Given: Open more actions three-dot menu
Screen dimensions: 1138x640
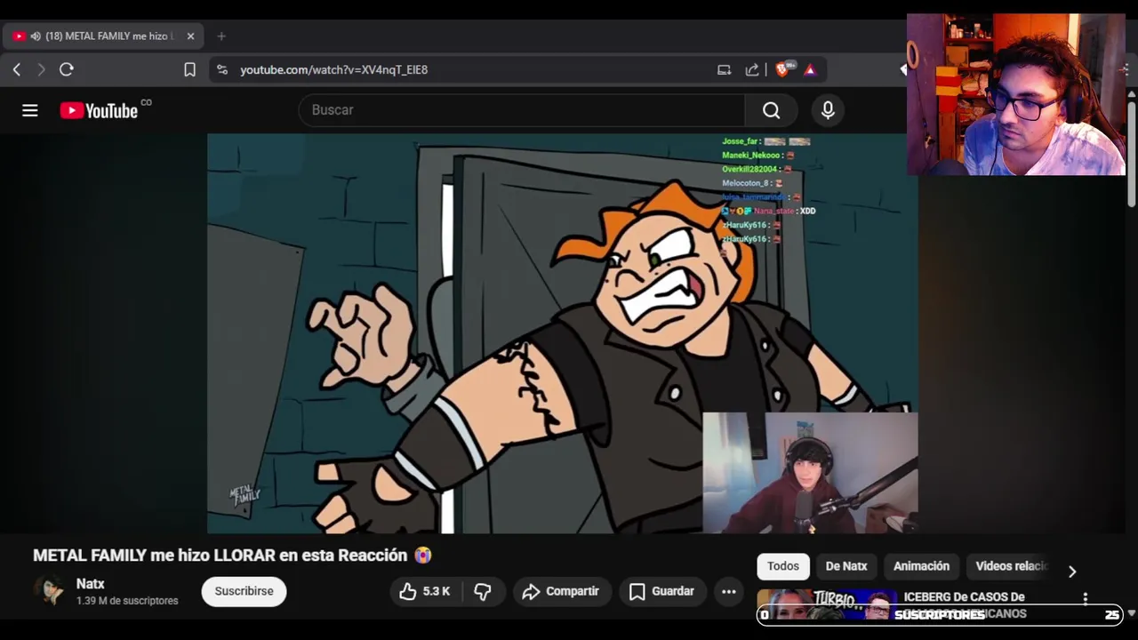Looking at the screenshot, I should point(729,591).
